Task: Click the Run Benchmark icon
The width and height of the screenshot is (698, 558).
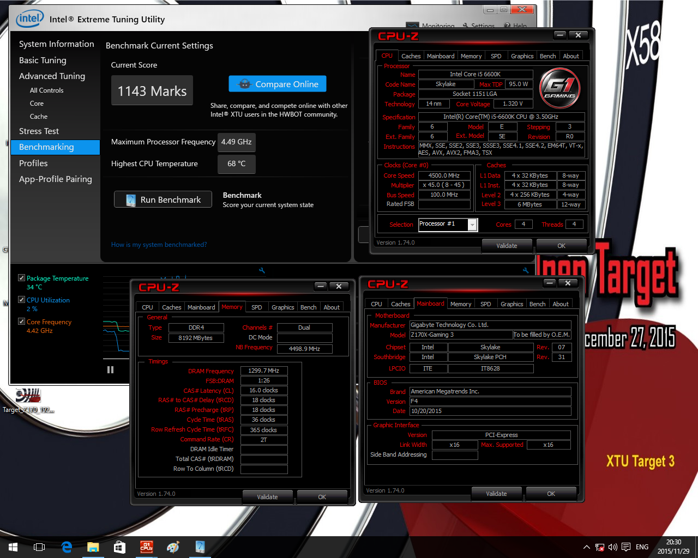Action: point(131,200)
